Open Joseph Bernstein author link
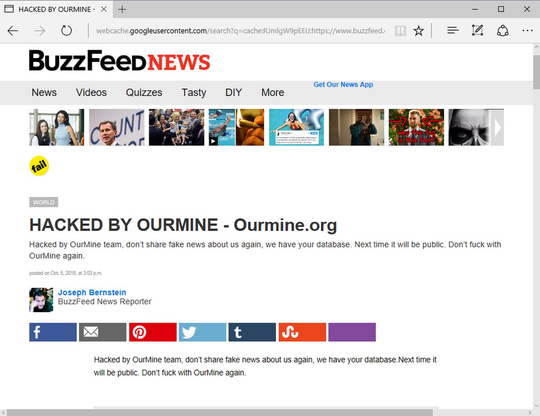 point(92,292)
